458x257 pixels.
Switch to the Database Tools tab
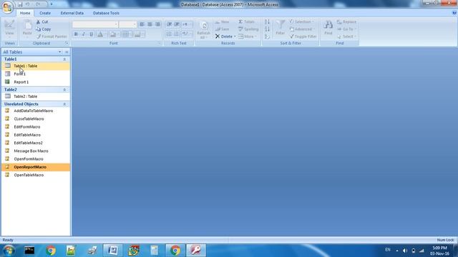(106, 13)
